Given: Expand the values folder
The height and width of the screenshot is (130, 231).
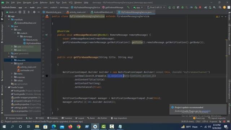Looking at the screenshot, I should click(x=12, y=81).
